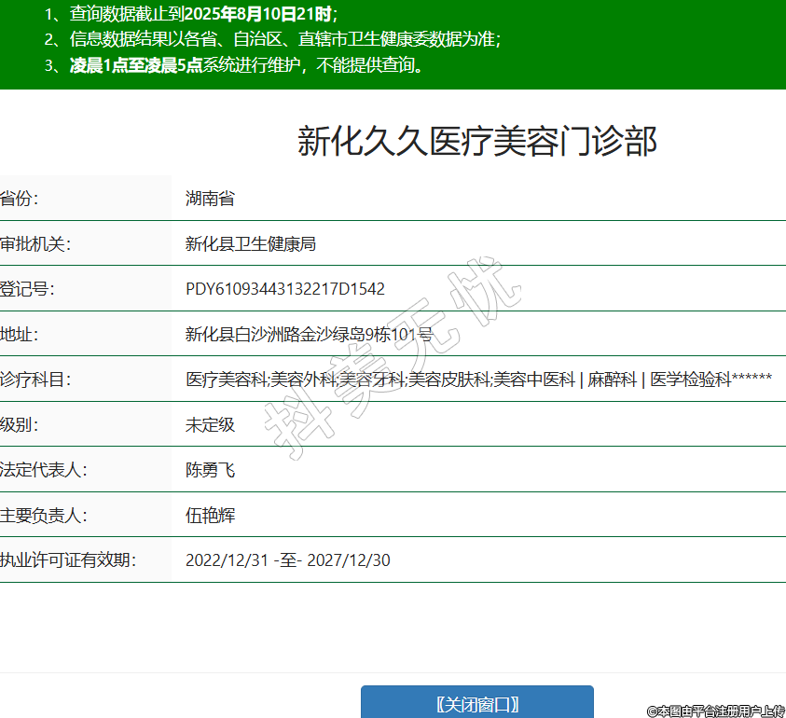Click the 审批机关 row label
This screenshot has height=718, width=786.
click(x=35, y=244)
